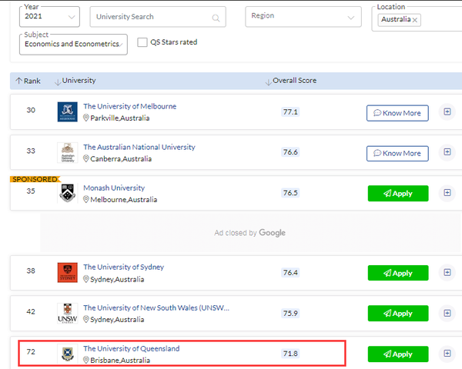462x369 pixels.
Task: Click Apply for University of Queensland
Action: click(398, 354)
